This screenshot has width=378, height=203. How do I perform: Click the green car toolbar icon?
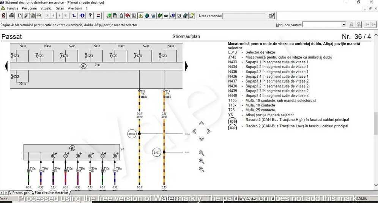pos(109,16)
